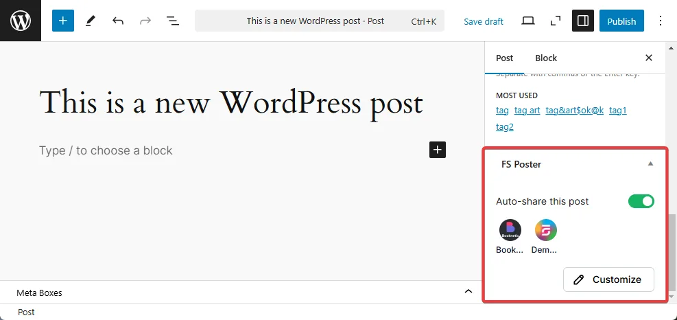Click the black add block button in paragraph

point(438,150)
